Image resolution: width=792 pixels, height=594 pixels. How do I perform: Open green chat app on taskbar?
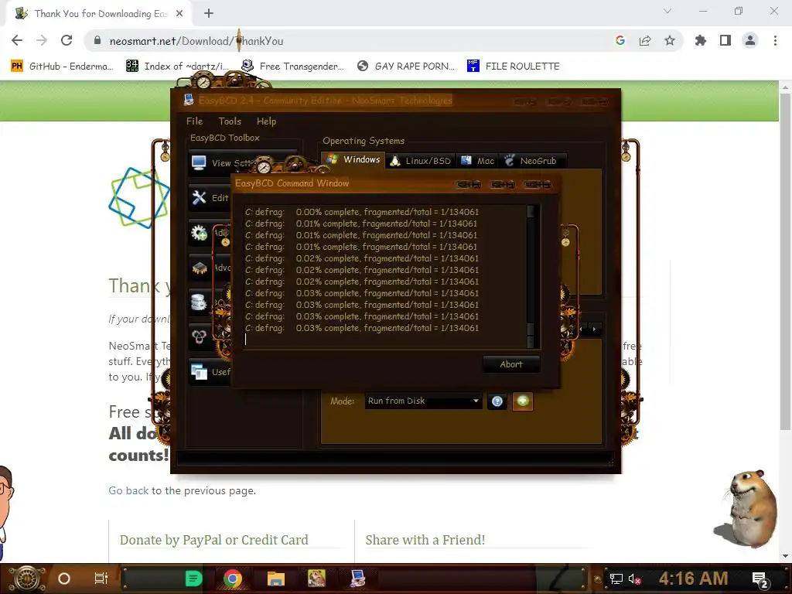[194, 579]
